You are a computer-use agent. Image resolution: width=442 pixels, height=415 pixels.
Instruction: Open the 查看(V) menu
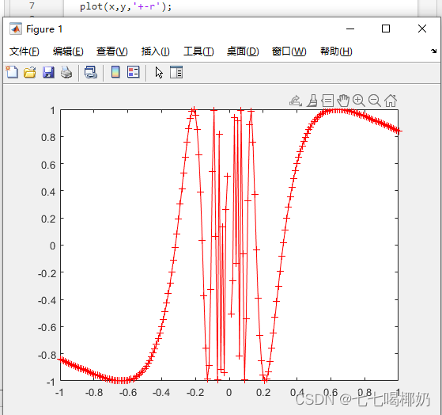(x=112, y=51)
